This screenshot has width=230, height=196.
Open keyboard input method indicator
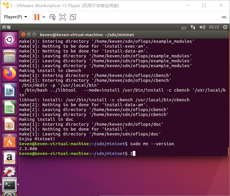184,27
